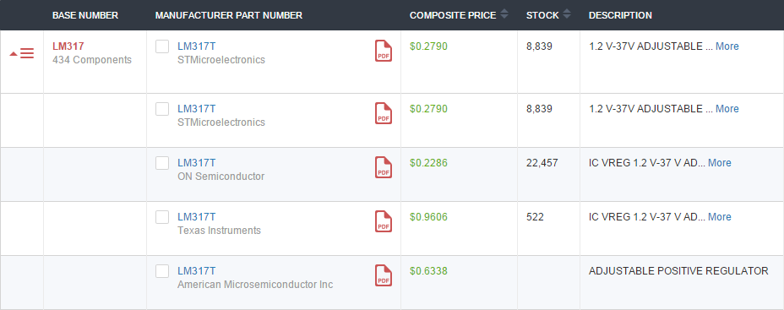Select the ADJUSTABLE POSITIVE REGULATOR description

click(678, 271)
